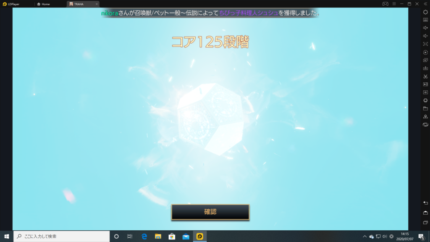Open LDPlayer settings gear in sidebar
Viewport: 430px width, 242px height.
tap(425, 12)
